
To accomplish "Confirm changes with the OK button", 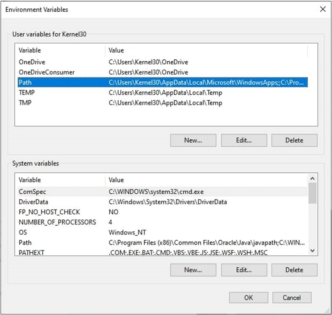I will tap(248, 298).
